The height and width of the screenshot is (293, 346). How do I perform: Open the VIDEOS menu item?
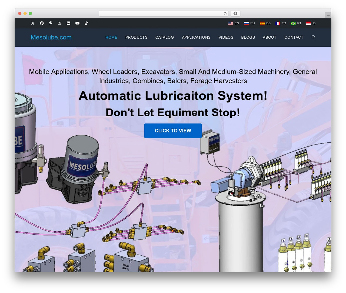point(226,37)
